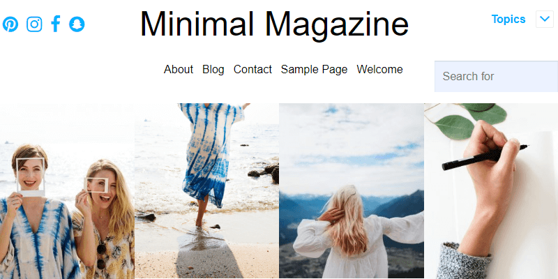Open the blonde woman mountain view photo
The height and width of the screenshot is (279, 558).
352,190
